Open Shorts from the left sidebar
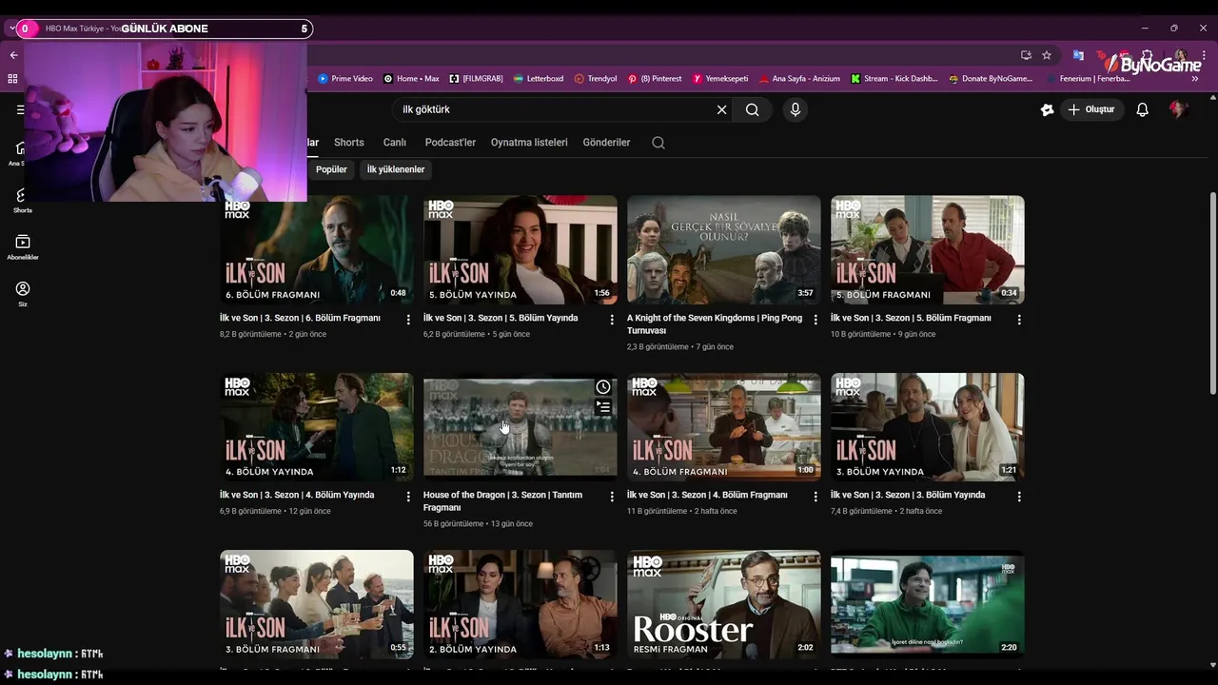This screenshot has height=685, width=1218. 23,201
